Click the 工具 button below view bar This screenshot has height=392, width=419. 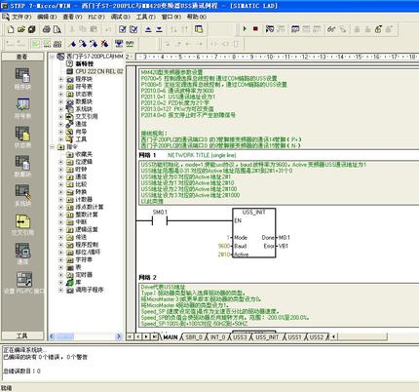coord(22,335)
